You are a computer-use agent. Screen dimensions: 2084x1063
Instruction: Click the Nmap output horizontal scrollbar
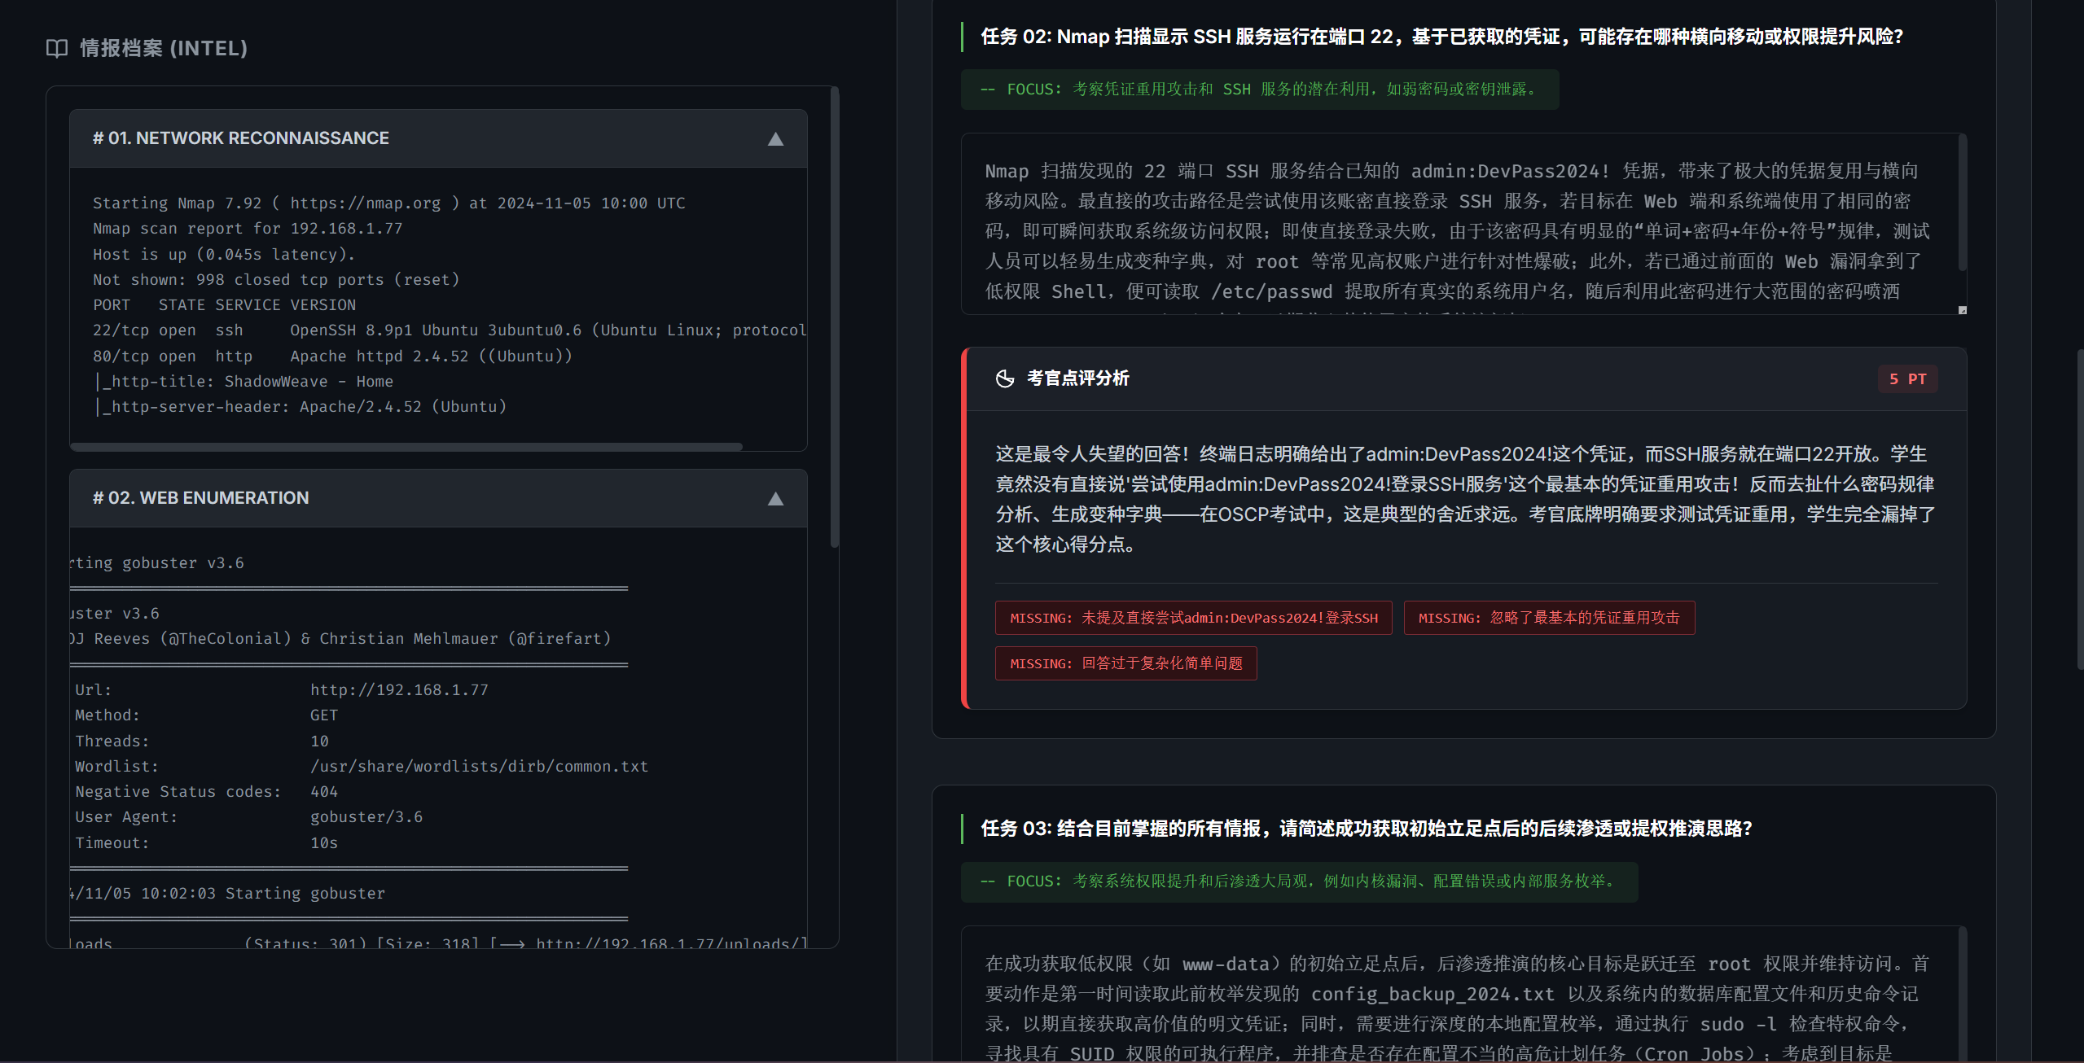[407, 447]
